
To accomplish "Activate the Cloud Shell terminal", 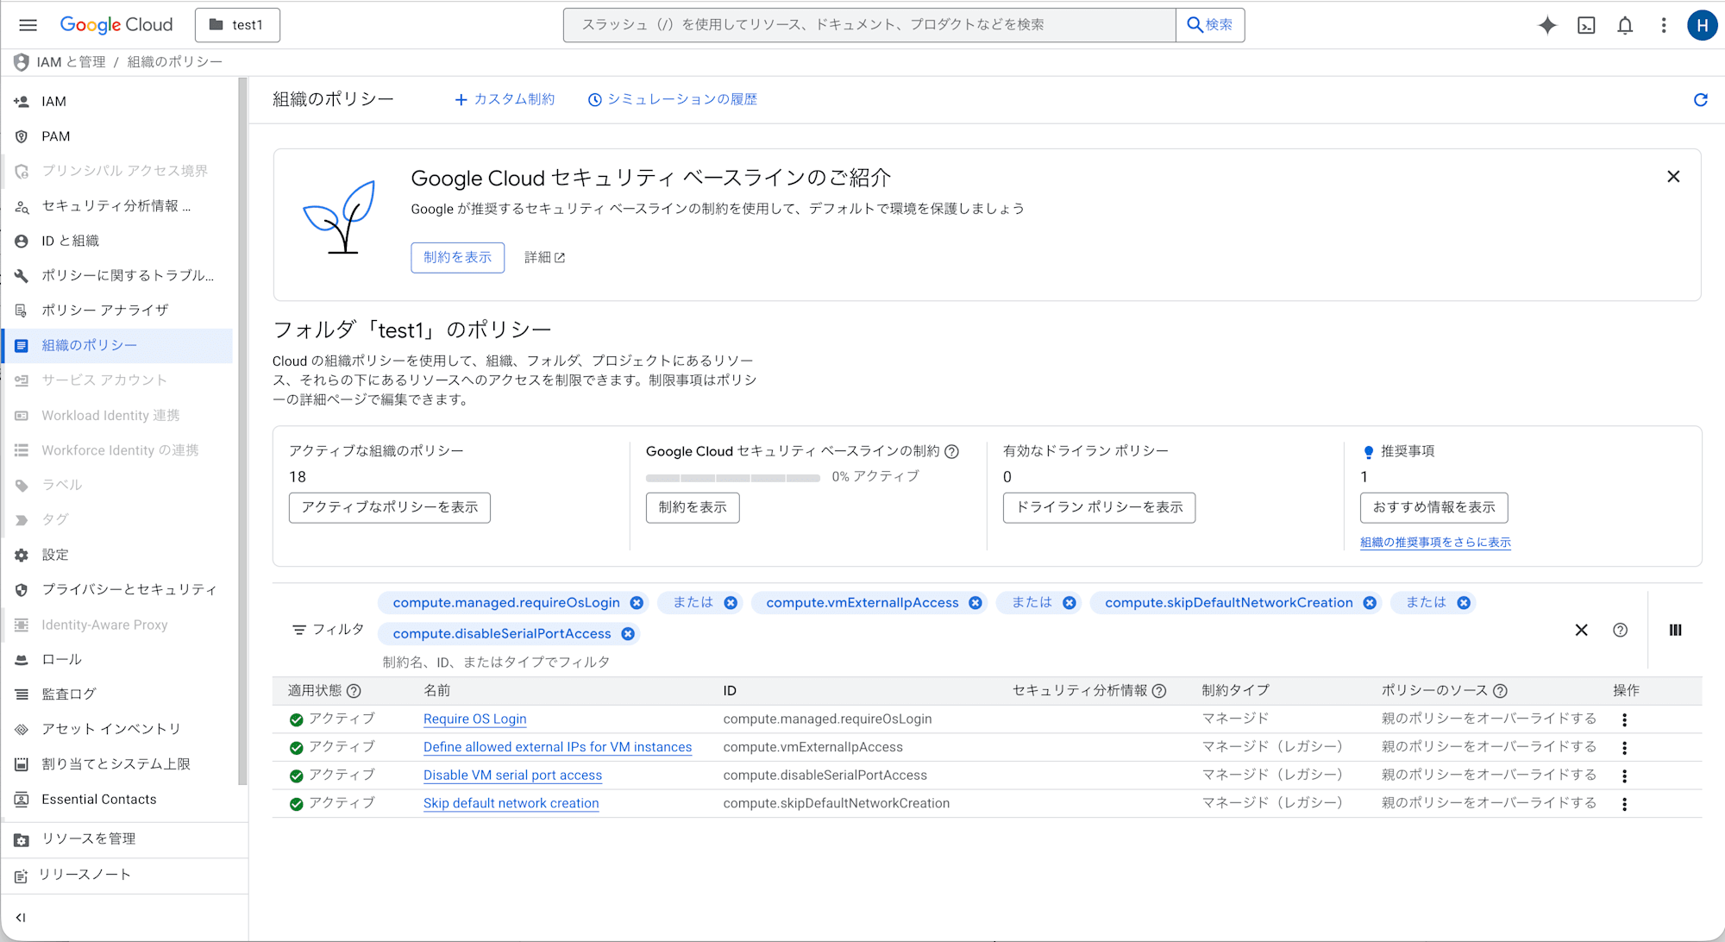I will pos(1586,25).
